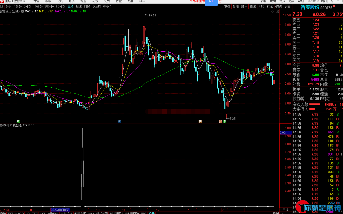
Task: Click the 预 forecast marker below the chart
Action: 220,121
